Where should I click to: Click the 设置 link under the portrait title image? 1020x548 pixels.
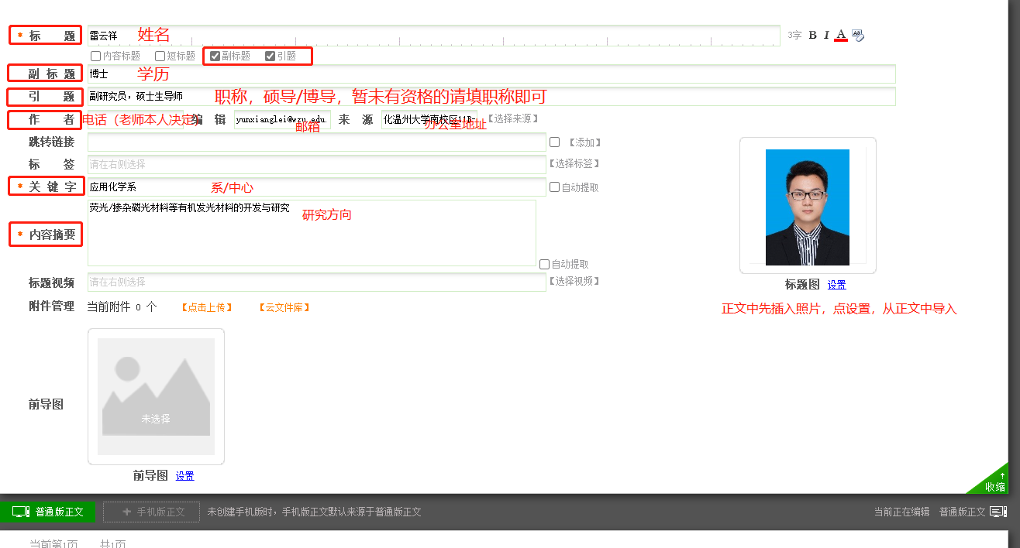[836, 285]
